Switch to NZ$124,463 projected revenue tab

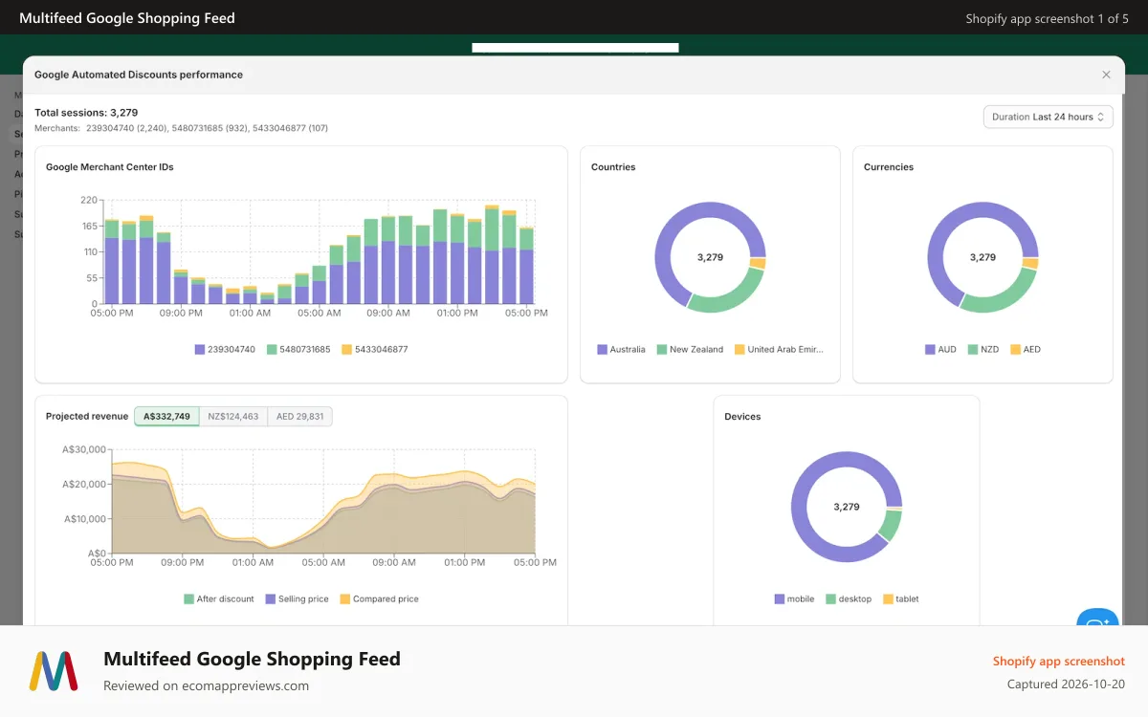(233, 417)
